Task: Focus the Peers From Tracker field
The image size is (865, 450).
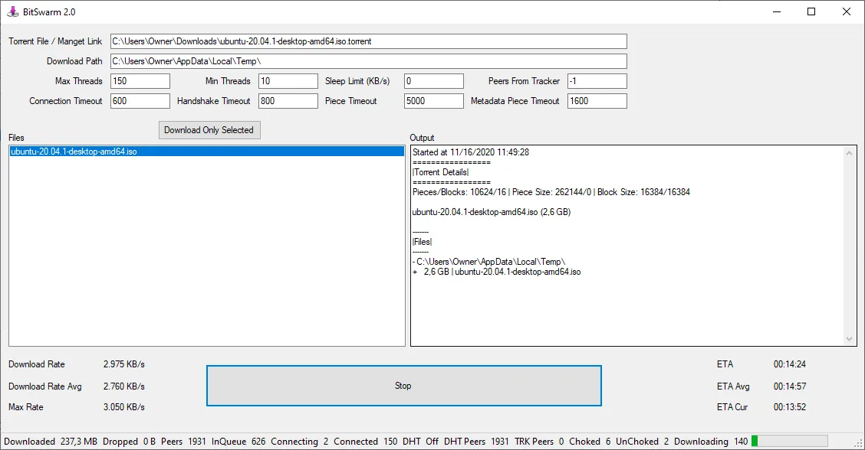Action: click(597, 81)
